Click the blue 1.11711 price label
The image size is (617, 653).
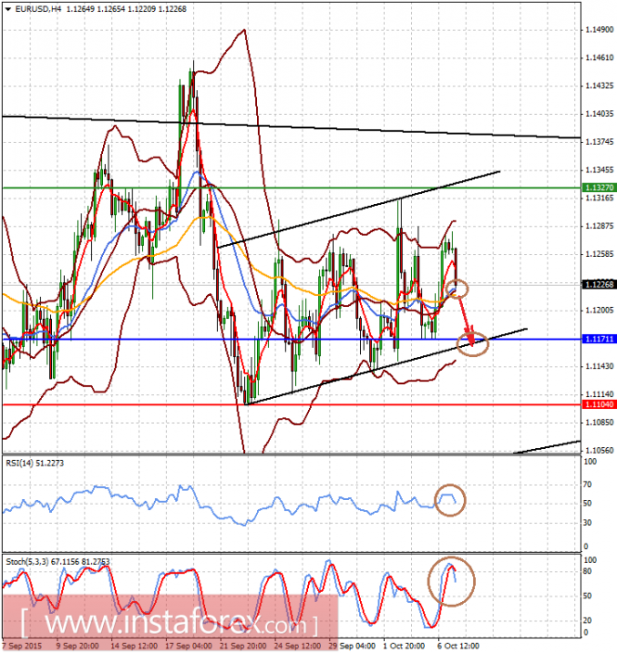click(599, 339)
